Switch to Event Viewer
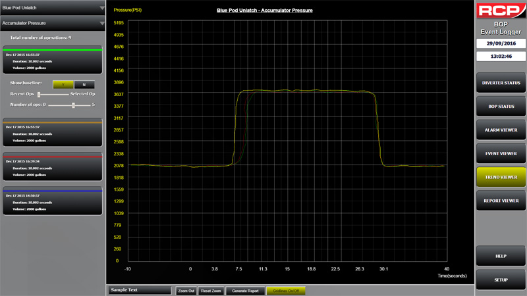The image size is (527, 296). click(x=501, y=154)
